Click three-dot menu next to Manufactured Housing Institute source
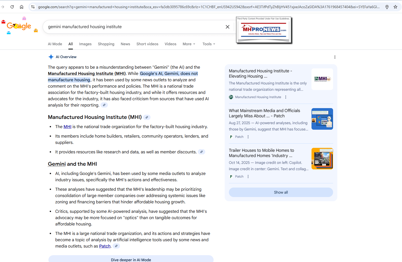Screen dimensions: 402x262 286,97
